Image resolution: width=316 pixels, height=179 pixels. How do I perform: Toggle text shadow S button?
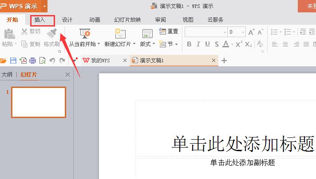217,44
